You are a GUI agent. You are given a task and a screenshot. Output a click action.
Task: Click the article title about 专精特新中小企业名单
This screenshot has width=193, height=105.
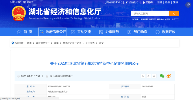pos(95,63)
